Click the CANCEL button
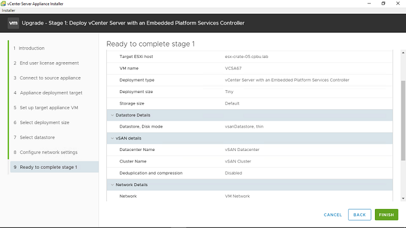Image resolution: width=406 pixels, height=228 pixels. [x=333, y=215]
